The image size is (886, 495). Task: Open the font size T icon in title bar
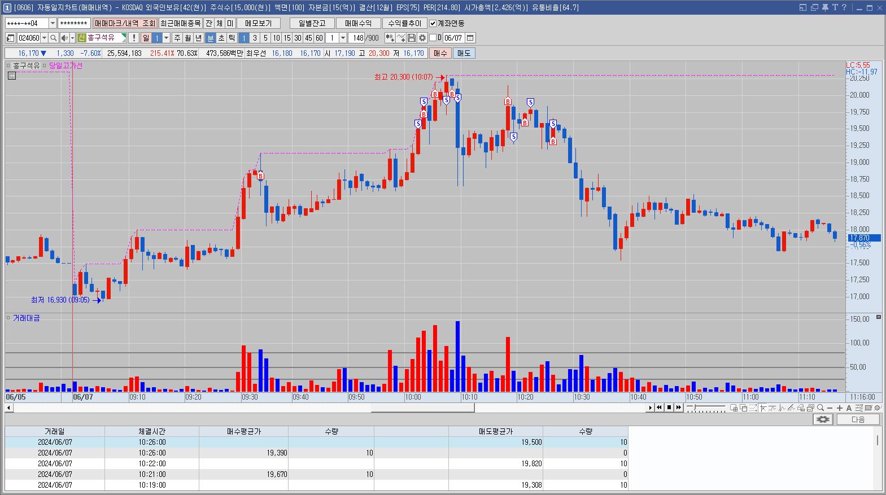(x=835, y=7)
